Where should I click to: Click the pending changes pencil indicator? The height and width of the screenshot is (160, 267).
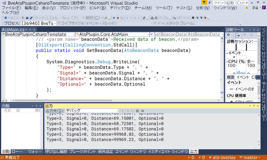201,157
